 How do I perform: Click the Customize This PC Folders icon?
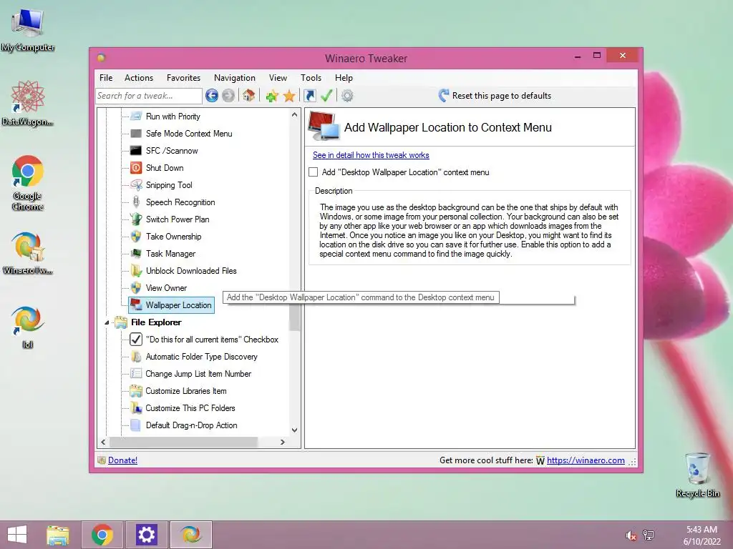[136, 408]
